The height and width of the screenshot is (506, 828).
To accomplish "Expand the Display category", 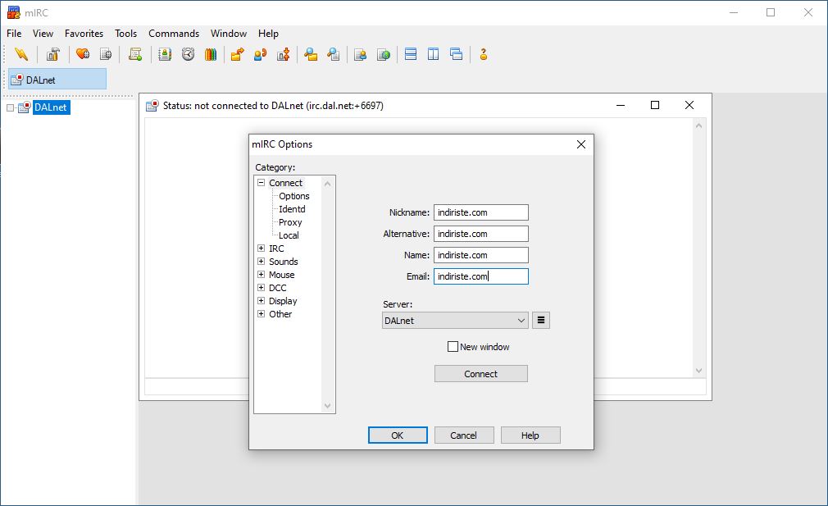I will point(261,301).
